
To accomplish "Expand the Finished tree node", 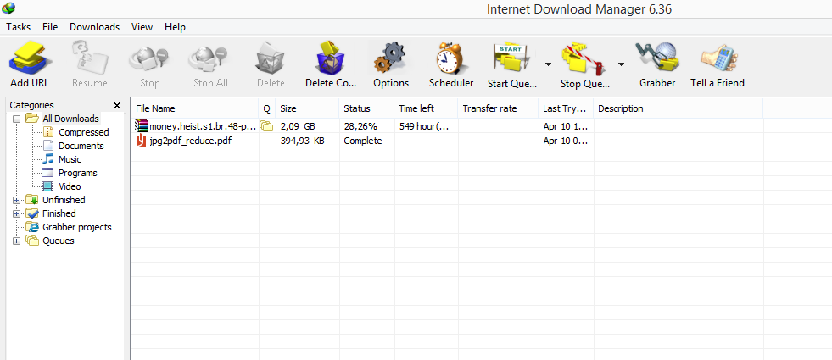I will coord(16,213).
